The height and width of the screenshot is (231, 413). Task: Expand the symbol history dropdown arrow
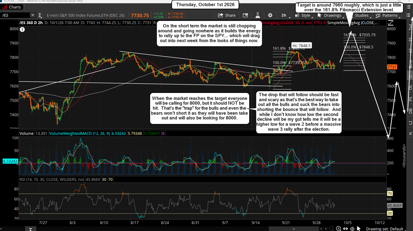33,15
